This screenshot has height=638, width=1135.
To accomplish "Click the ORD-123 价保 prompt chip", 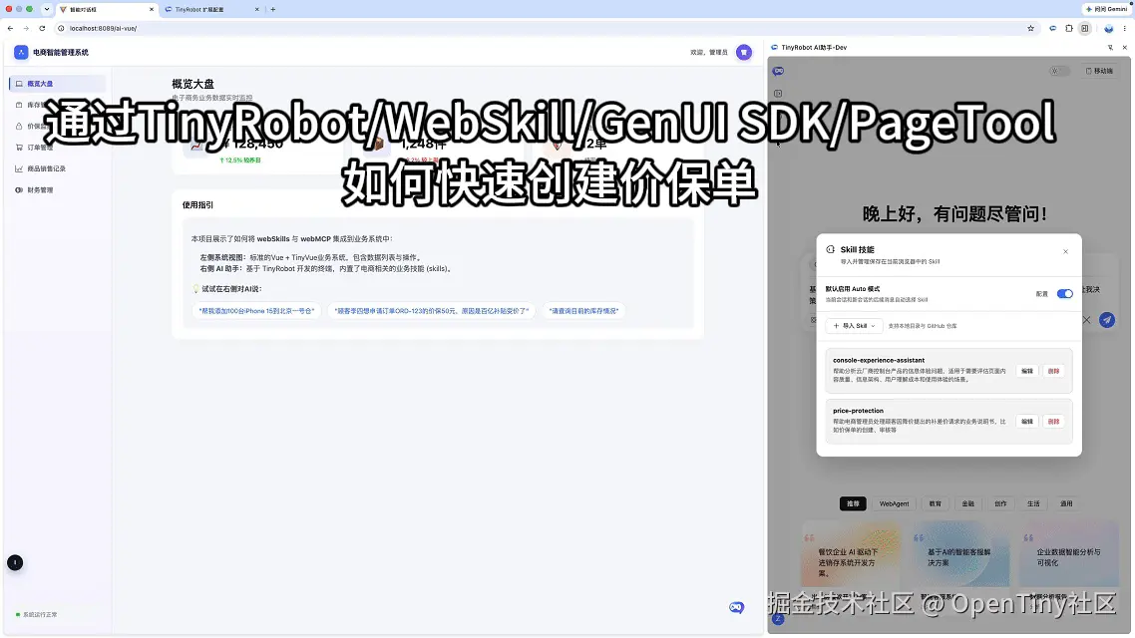I will [432, 311].
